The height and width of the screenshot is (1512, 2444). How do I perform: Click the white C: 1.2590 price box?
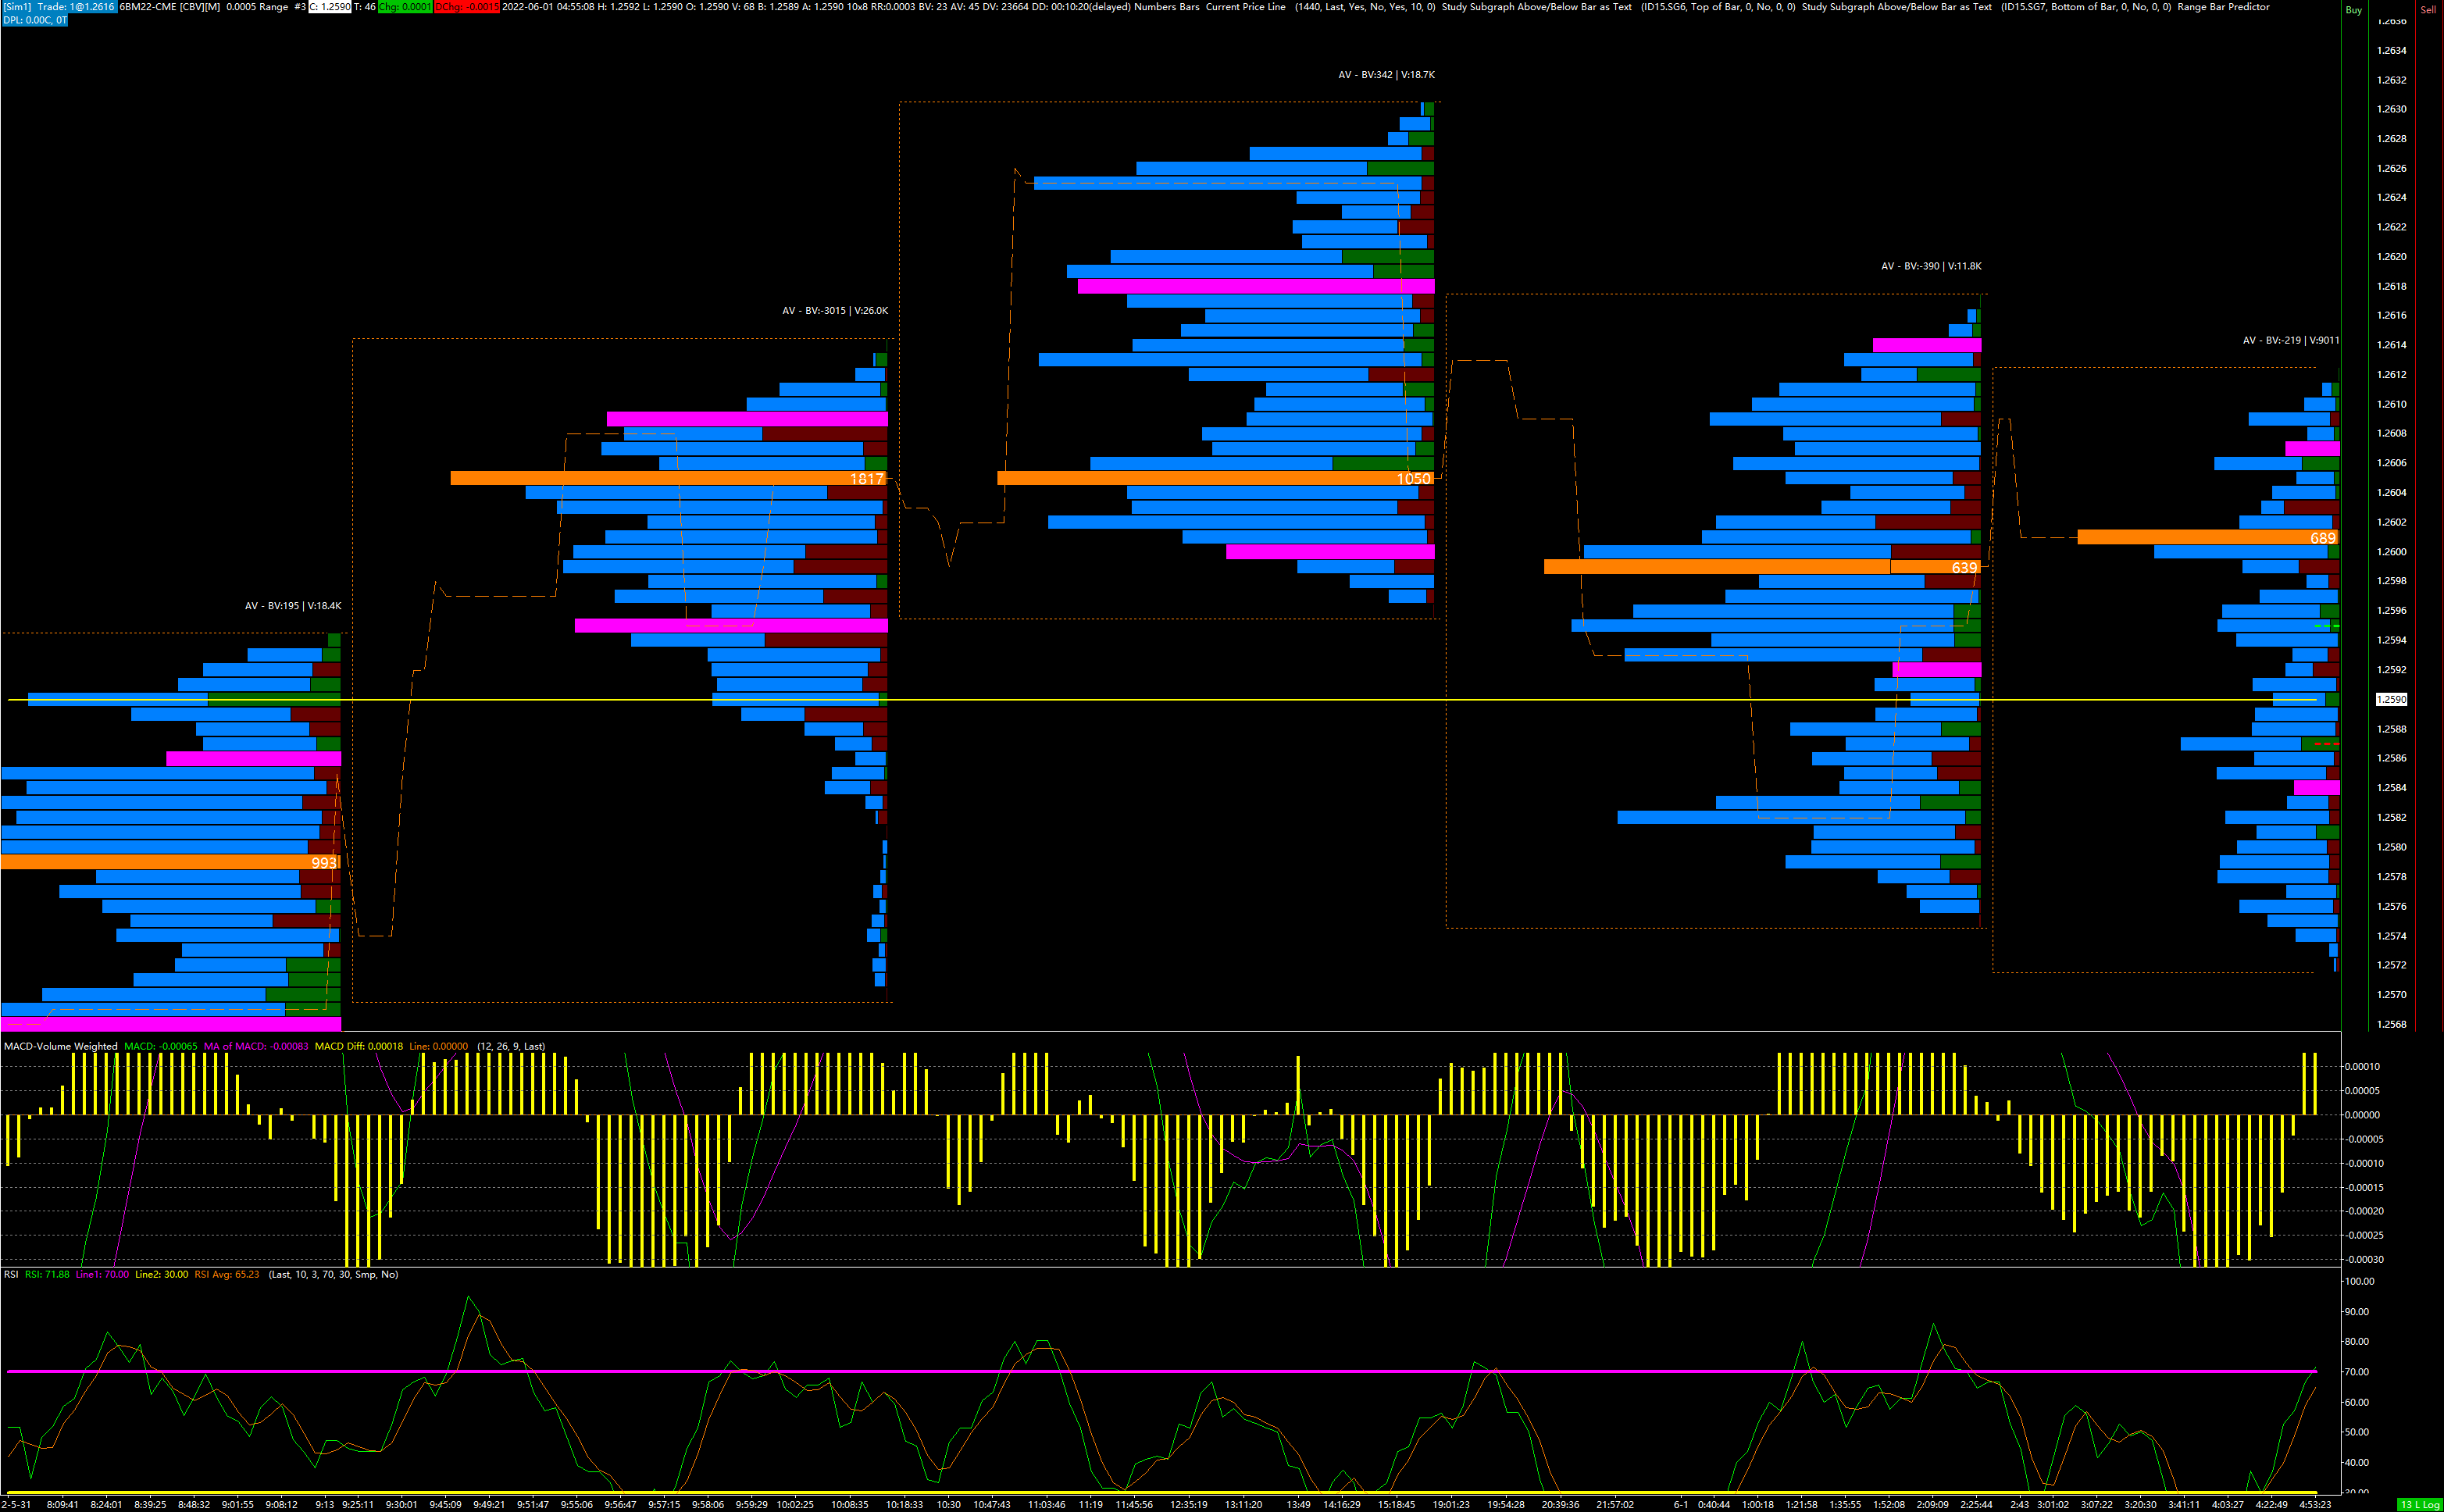click(330, 7)
